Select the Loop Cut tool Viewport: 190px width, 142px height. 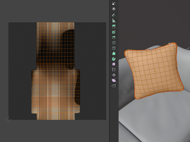point(114,43)
